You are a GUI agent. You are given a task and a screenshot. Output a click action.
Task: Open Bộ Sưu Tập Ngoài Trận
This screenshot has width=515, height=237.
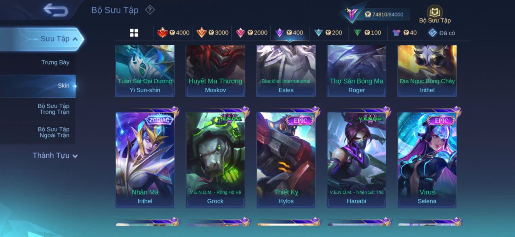[54, 132]
